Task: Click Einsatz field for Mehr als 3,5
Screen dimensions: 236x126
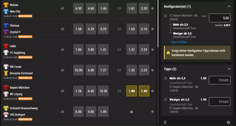Action: point(220,80)
